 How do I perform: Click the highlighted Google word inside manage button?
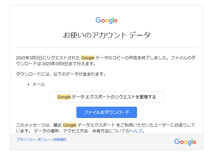click(x=64, y=97)
